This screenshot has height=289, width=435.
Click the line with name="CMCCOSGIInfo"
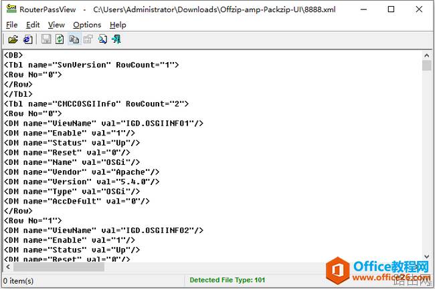pos(96,103)
